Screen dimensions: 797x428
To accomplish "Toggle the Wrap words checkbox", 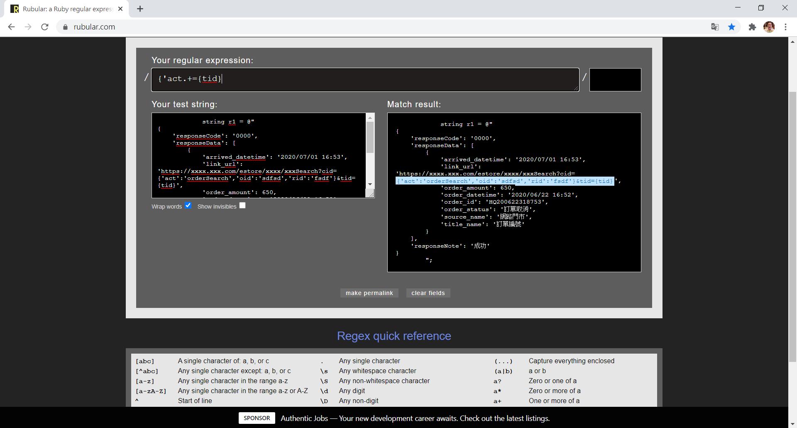I will pyautogui.click(x=188, y=205).
